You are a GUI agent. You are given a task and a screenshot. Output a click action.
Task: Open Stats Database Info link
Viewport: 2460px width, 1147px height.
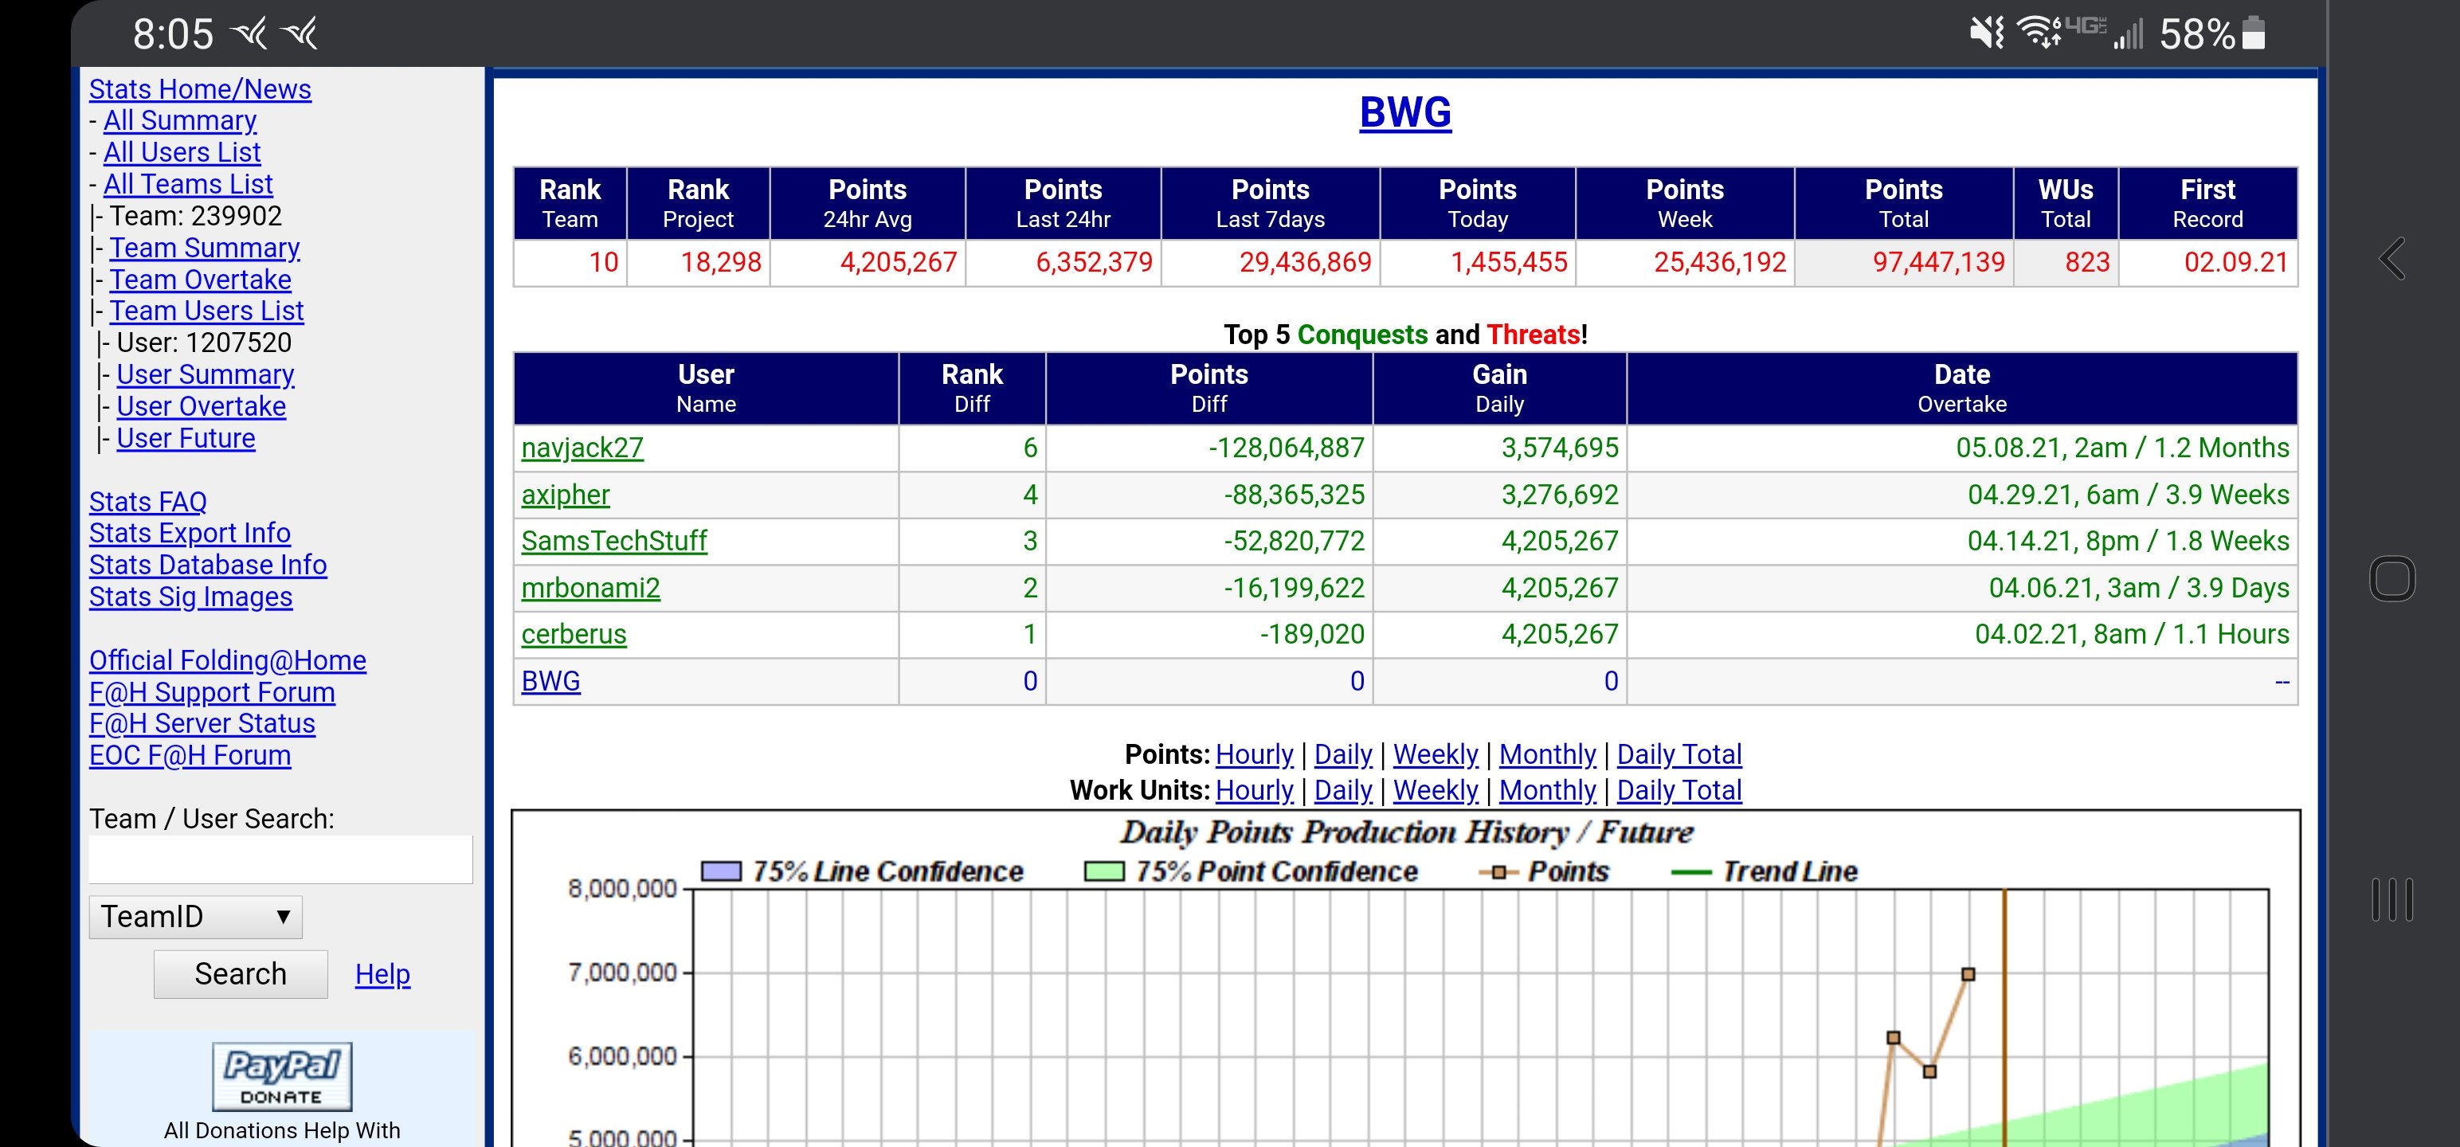pos(208,565)
